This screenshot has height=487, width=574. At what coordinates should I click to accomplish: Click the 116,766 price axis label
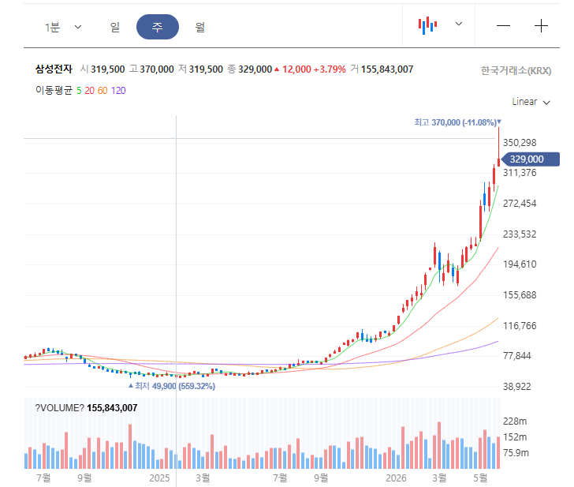(x=520, y=325)
